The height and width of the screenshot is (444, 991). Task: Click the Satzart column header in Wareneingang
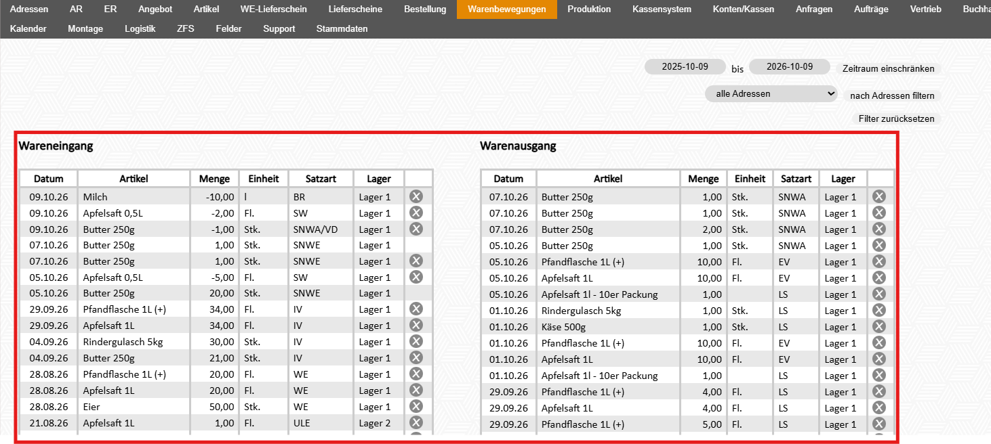(x=321, y=179)
